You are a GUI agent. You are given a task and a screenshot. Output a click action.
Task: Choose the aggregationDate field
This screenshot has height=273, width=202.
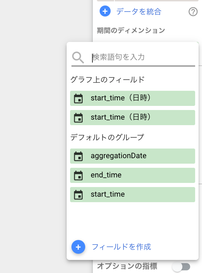tap(133, 156)
